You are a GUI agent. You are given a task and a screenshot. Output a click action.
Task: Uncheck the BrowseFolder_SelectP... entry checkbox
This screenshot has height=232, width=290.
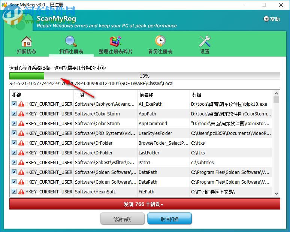tap(14, 143)
